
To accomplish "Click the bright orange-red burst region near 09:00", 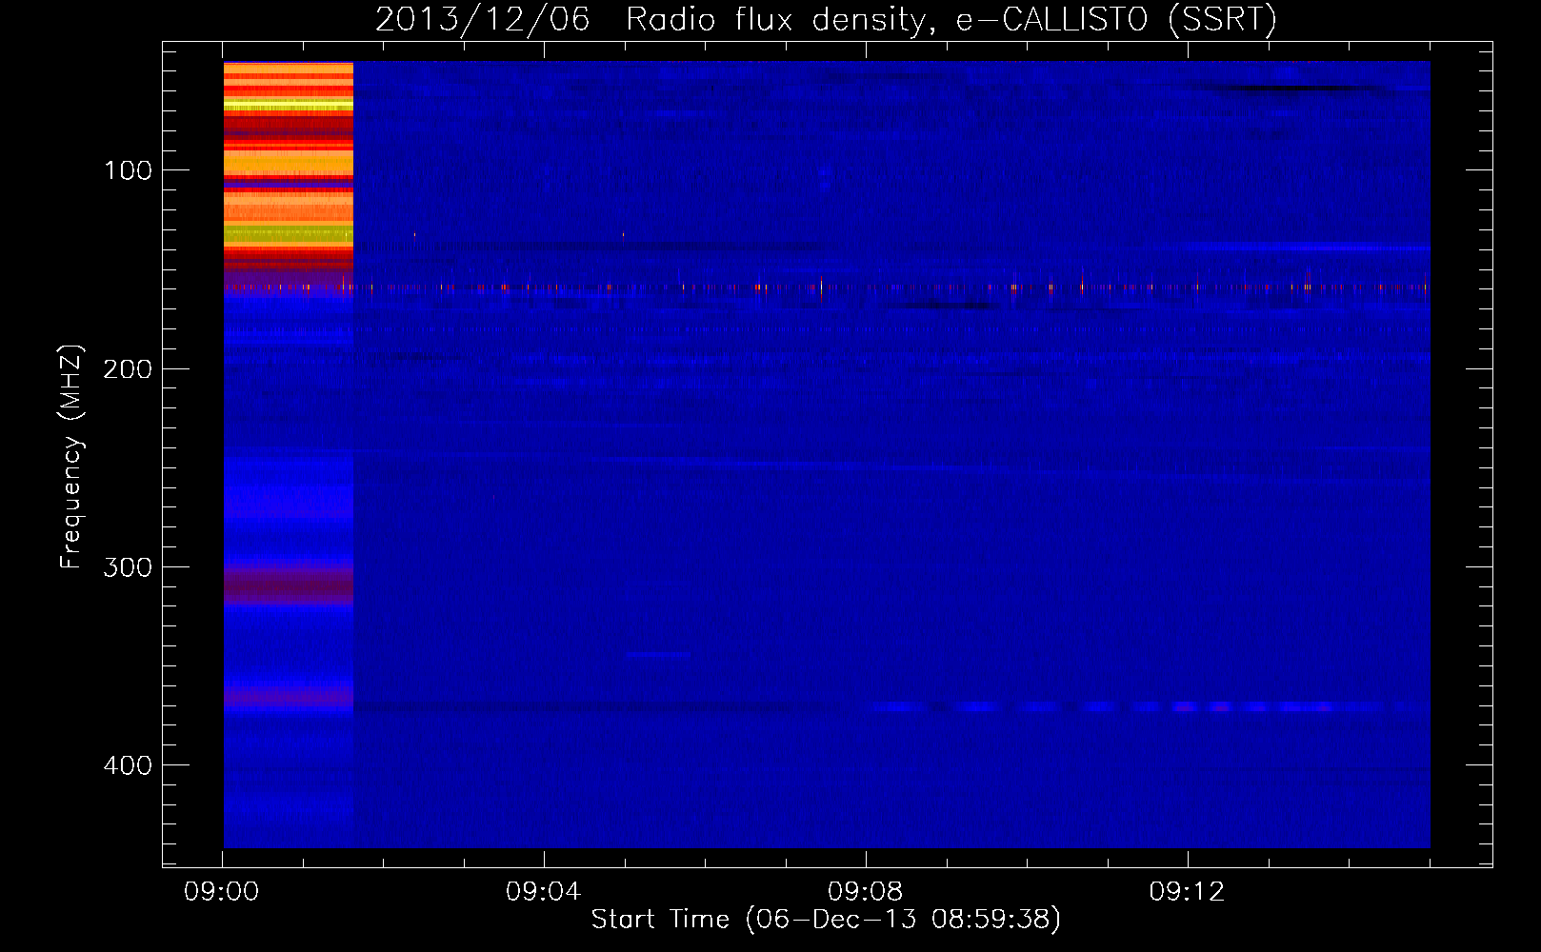I will (x=289, y=167).
